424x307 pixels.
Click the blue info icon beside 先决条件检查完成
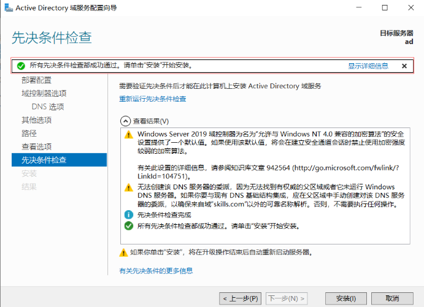click(x=129, y=215)
